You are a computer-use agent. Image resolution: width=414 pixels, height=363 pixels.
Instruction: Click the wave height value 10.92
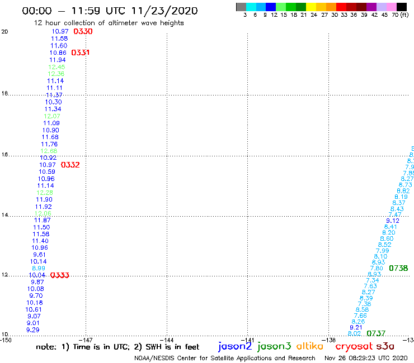[48, 157]
